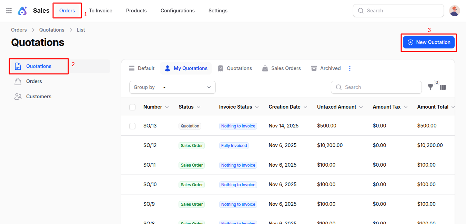Screen dimensions: 466x224
Task: Open the three-dot more views menu
Action: click(x=350, y=68)
